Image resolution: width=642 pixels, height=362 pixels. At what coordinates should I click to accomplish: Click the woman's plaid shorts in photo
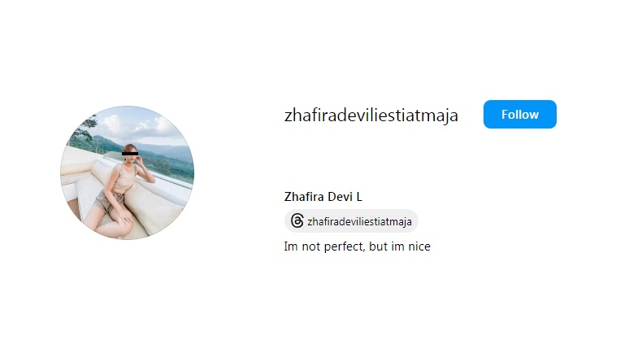(107, 202)
